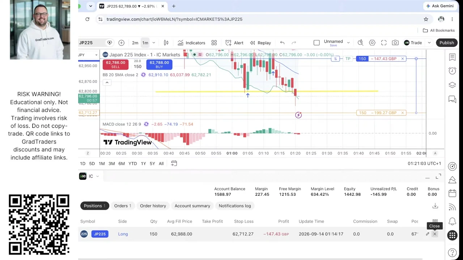Select the 2m timeframe
The width and height of the screenshot is (463, 260).
point(135,43)
